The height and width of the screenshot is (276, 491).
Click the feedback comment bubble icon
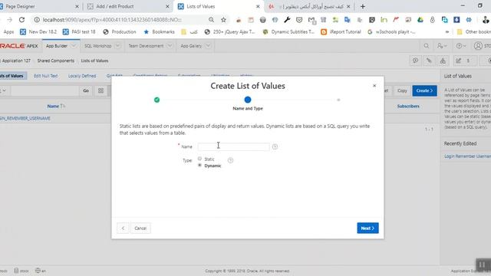point(415,61)
